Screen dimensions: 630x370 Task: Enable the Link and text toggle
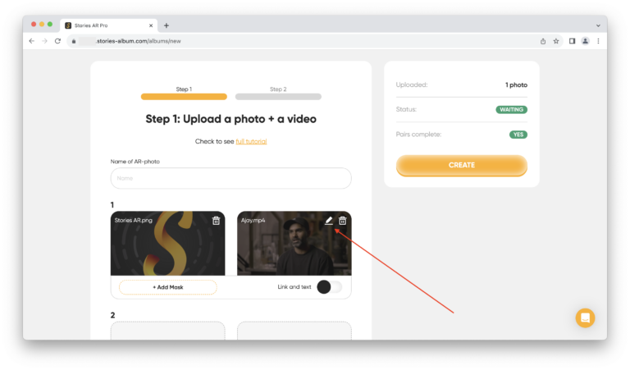330,287
